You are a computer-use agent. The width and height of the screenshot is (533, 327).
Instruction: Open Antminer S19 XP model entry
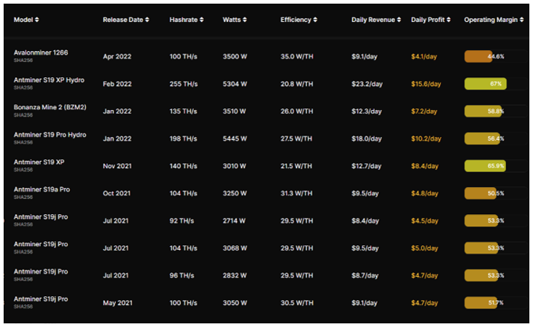[x=39, y=162]
